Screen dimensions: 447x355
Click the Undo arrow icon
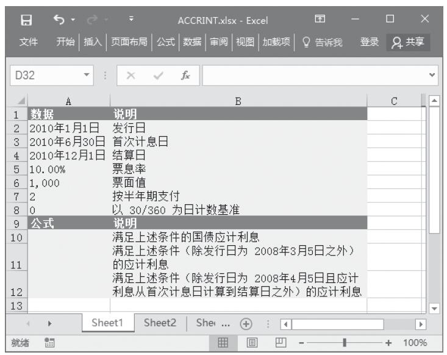(x=60, y=20)
